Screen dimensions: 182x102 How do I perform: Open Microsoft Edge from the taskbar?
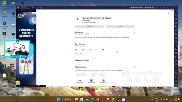(x=92, y=99)
